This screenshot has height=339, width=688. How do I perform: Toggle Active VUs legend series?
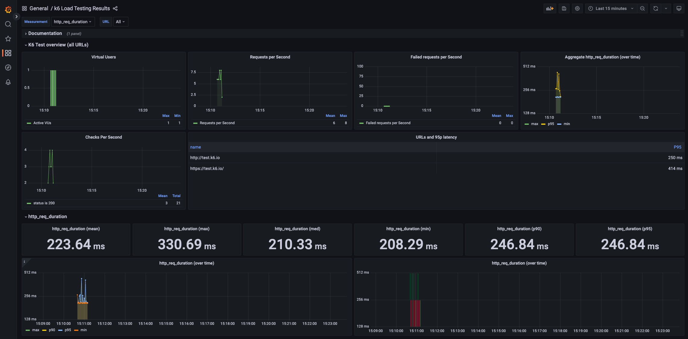pos(42,123)
